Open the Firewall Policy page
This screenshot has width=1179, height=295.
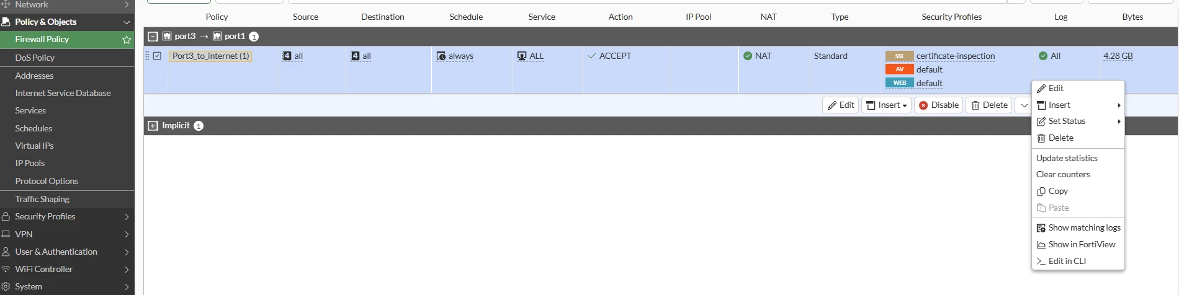coord(42,39)
